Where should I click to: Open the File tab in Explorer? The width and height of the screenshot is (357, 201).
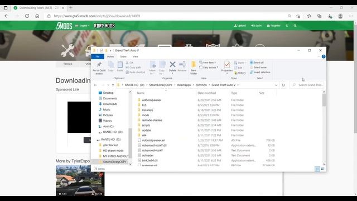pyautogui.click(x=98, y=56)
